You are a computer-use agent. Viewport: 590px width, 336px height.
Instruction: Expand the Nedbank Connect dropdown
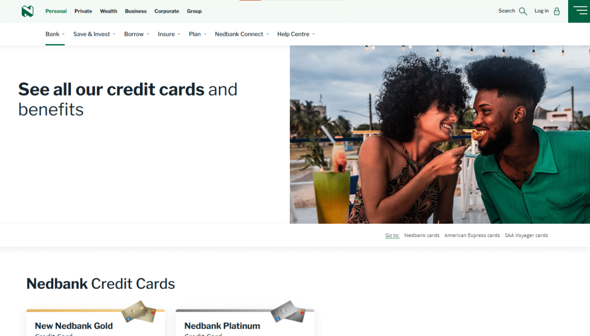coord(241,34)
